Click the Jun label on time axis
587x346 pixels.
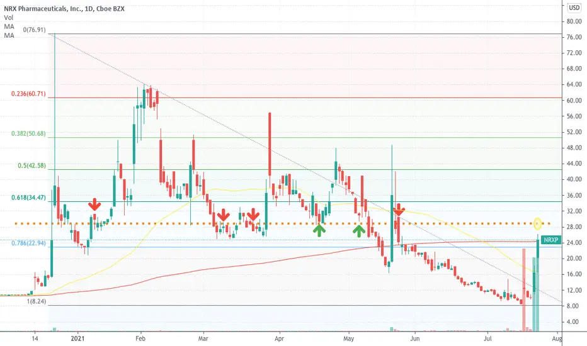coord(415,338)
